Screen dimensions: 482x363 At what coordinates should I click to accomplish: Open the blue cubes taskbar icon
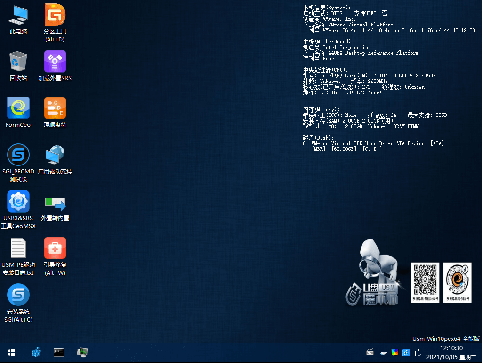pos(37,352)
